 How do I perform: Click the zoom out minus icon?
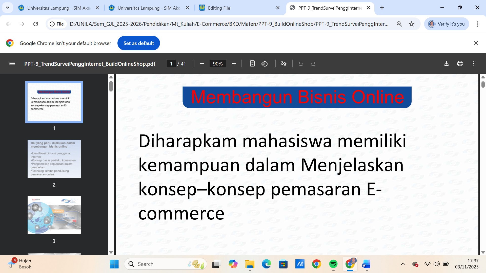click(202, 64)
